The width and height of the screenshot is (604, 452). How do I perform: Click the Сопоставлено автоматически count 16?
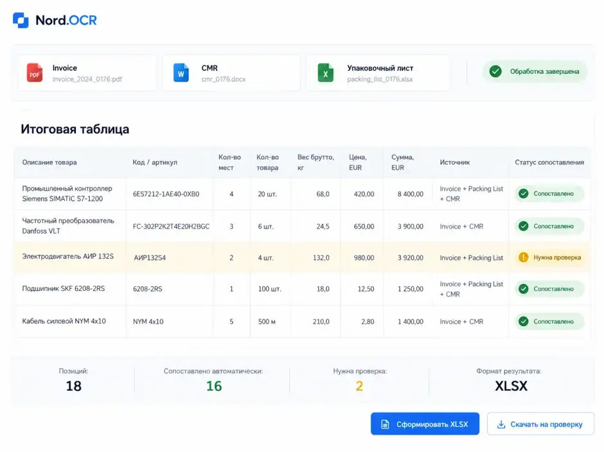coord(214,386)
